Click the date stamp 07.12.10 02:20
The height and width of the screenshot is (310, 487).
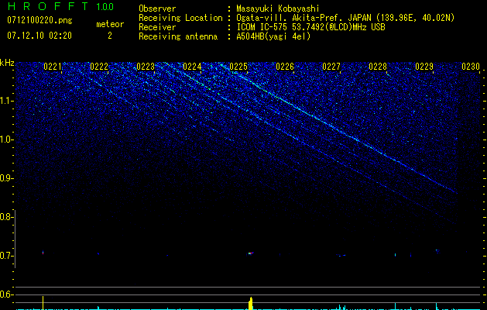click(39, 36)
